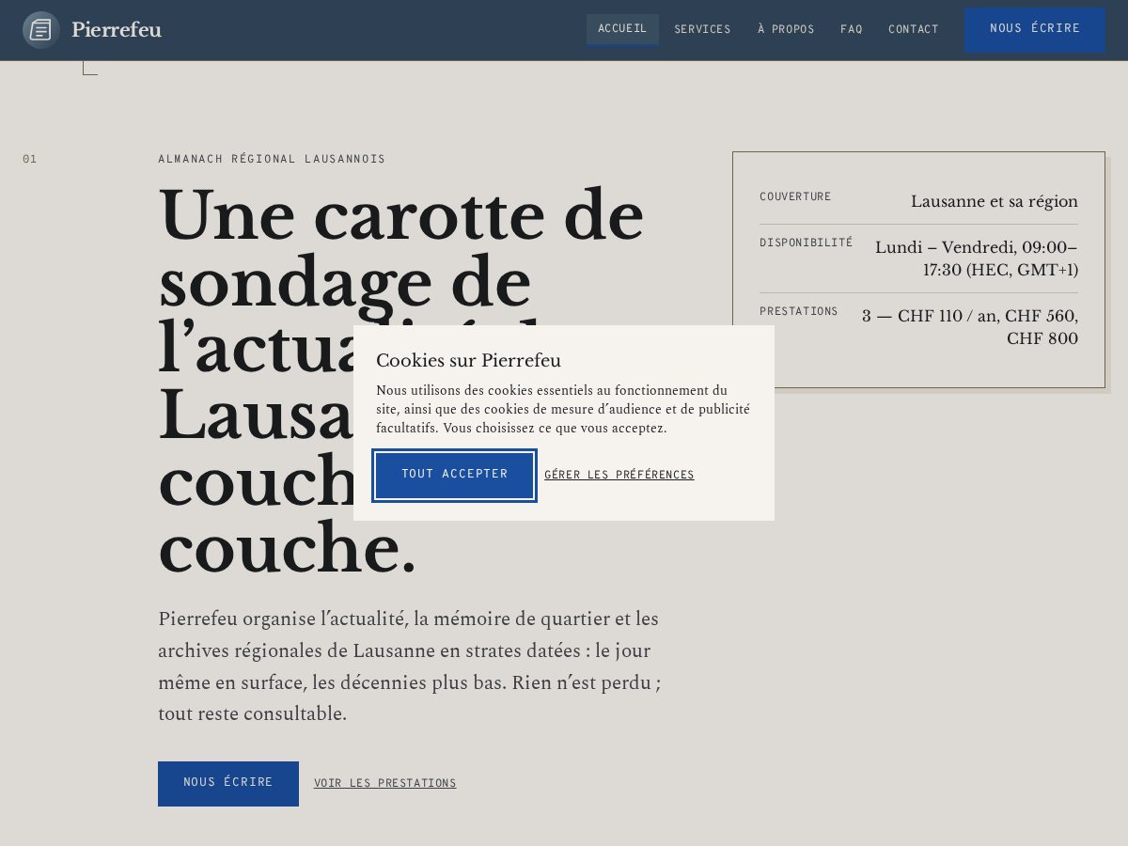Select the Accueil navigation item
This screenshot has height=846, width=1128.
622,28
